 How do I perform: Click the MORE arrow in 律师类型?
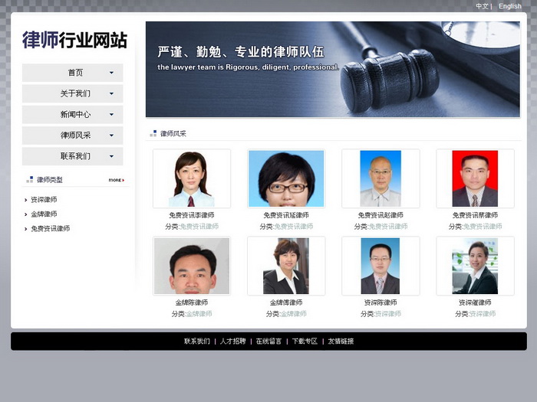click(116, 180)
